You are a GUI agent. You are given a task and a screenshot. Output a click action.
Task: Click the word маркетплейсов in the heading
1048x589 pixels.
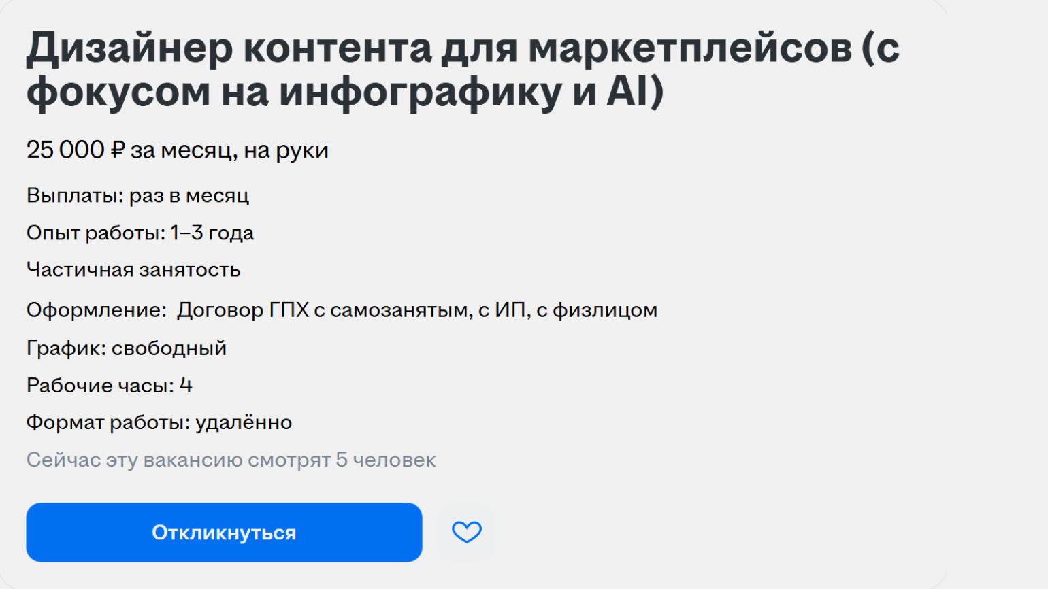click(689, 48)
